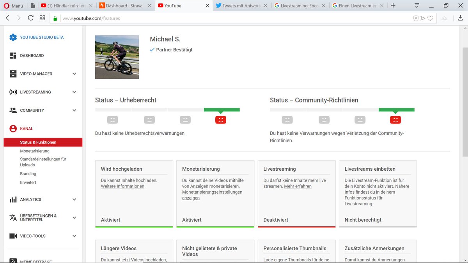Click the ad blocker shield icon in address bar
The height and width of the screenshot is (263, 468).
(x=416, y=18)
